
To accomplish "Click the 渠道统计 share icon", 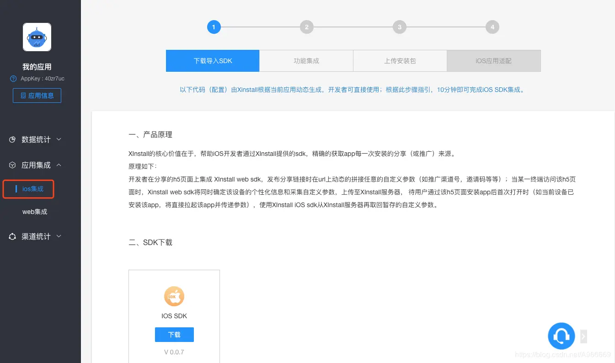I will pos(12,236).
